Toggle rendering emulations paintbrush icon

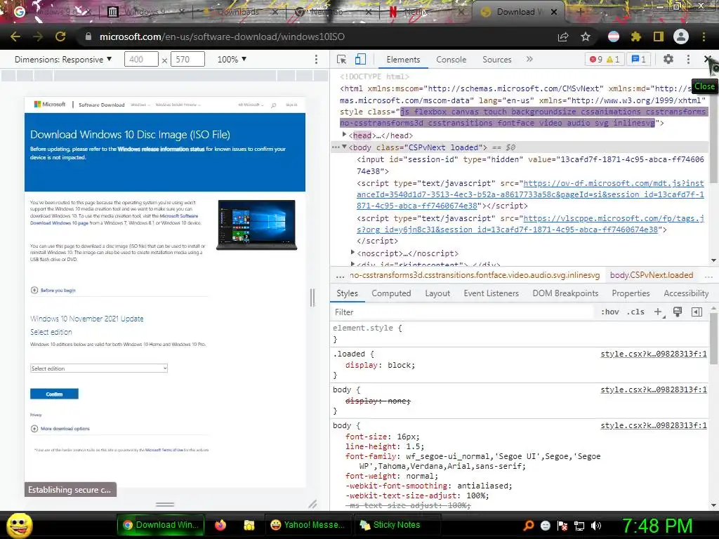coord(678,312)
